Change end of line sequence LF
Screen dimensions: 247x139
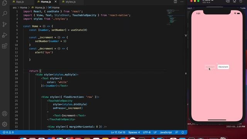pyautogui.click(x=155, y=132)
